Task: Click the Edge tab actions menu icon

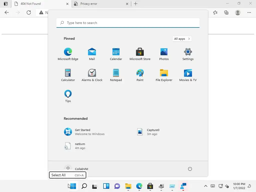Action: coord(6,4)
